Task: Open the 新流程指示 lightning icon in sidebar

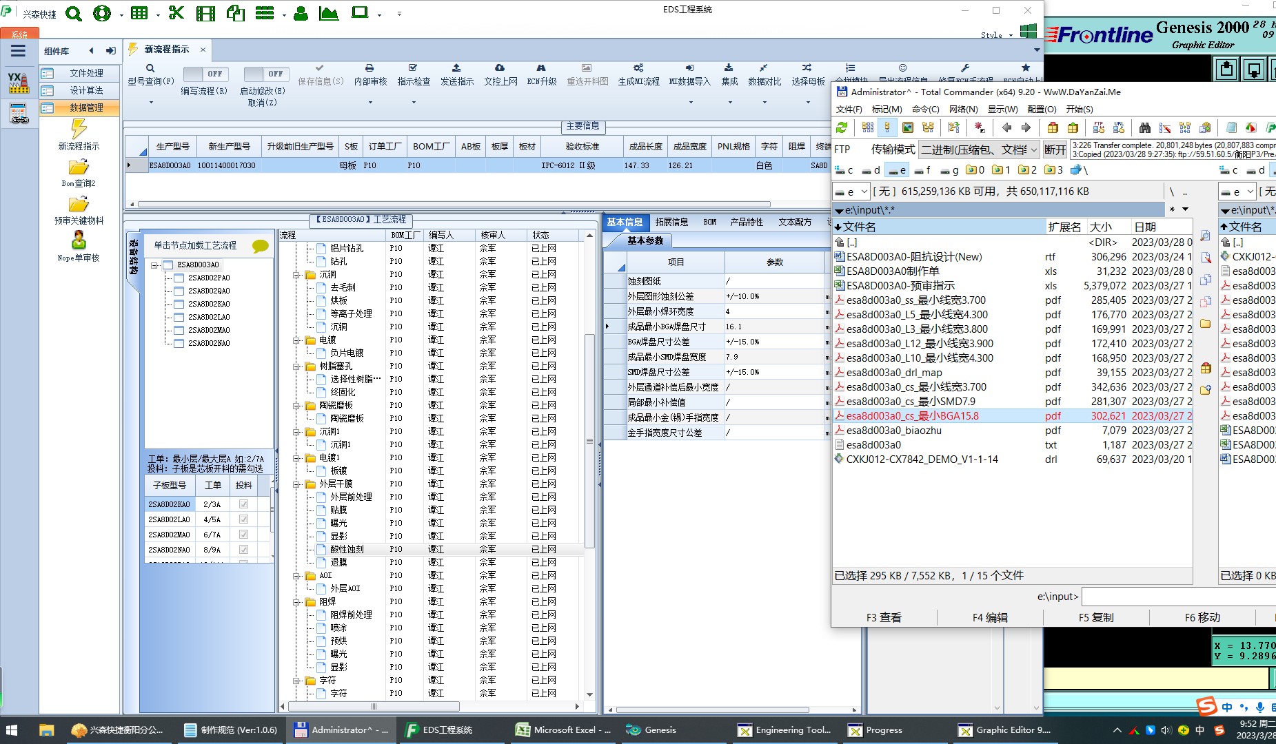Action: click(79, 129)
